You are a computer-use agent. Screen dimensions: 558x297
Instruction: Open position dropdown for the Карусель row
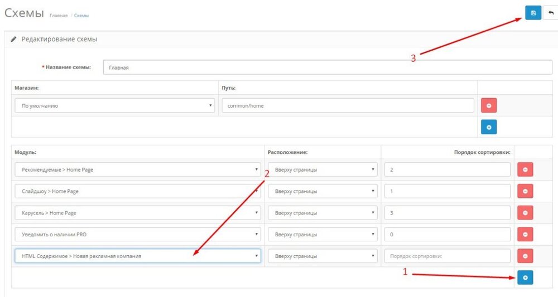[x=323, y=213]
